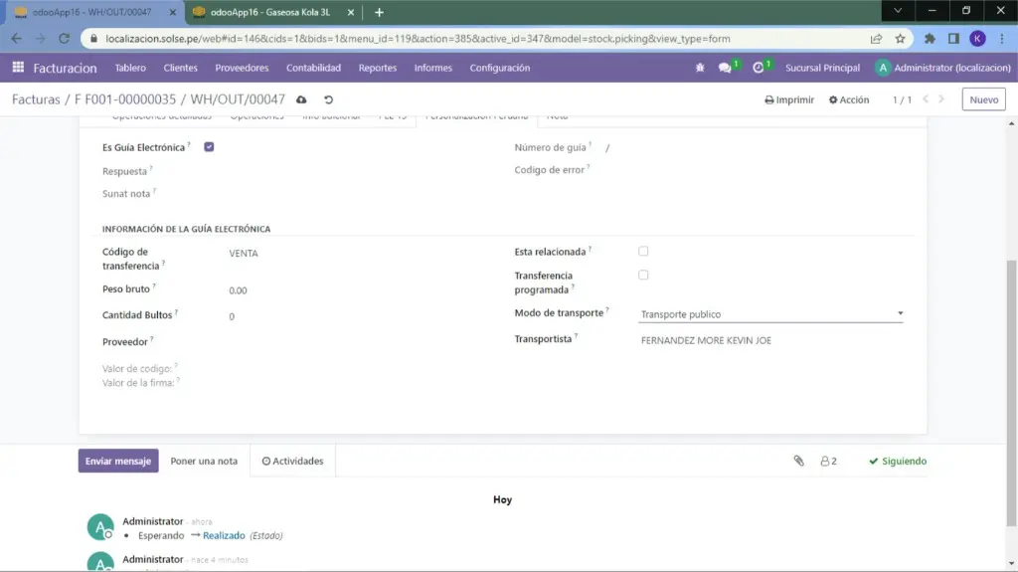1018x572 pixels.
Task: Enable the Esta relacionada checkbox
Action: tap(643, 251)
